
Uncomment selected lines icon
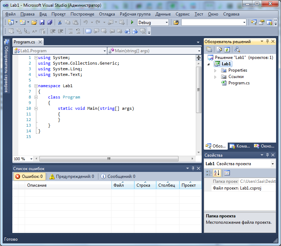pyautogui.click(x=78, y=31)
